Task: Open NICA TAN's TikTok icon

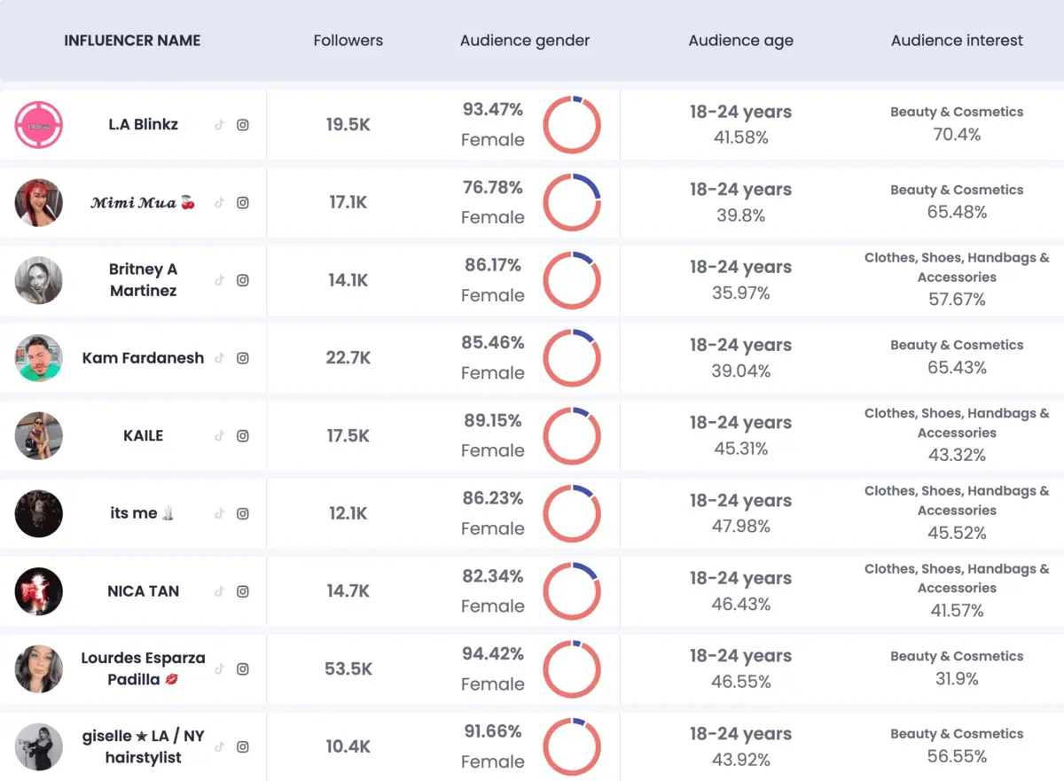Action: coord(219,591)
